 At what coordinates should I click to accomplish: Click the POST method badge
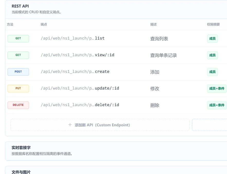18,72
